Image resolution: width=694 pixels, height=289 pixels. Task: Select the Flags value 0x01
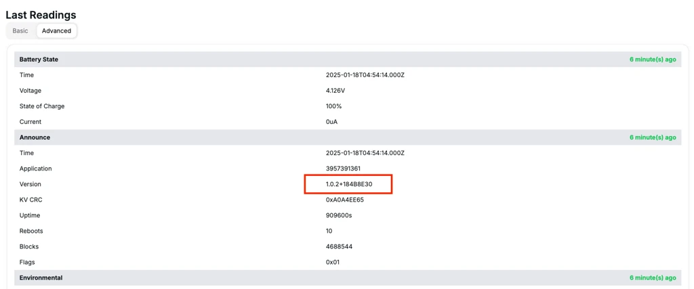click(332, 262)
